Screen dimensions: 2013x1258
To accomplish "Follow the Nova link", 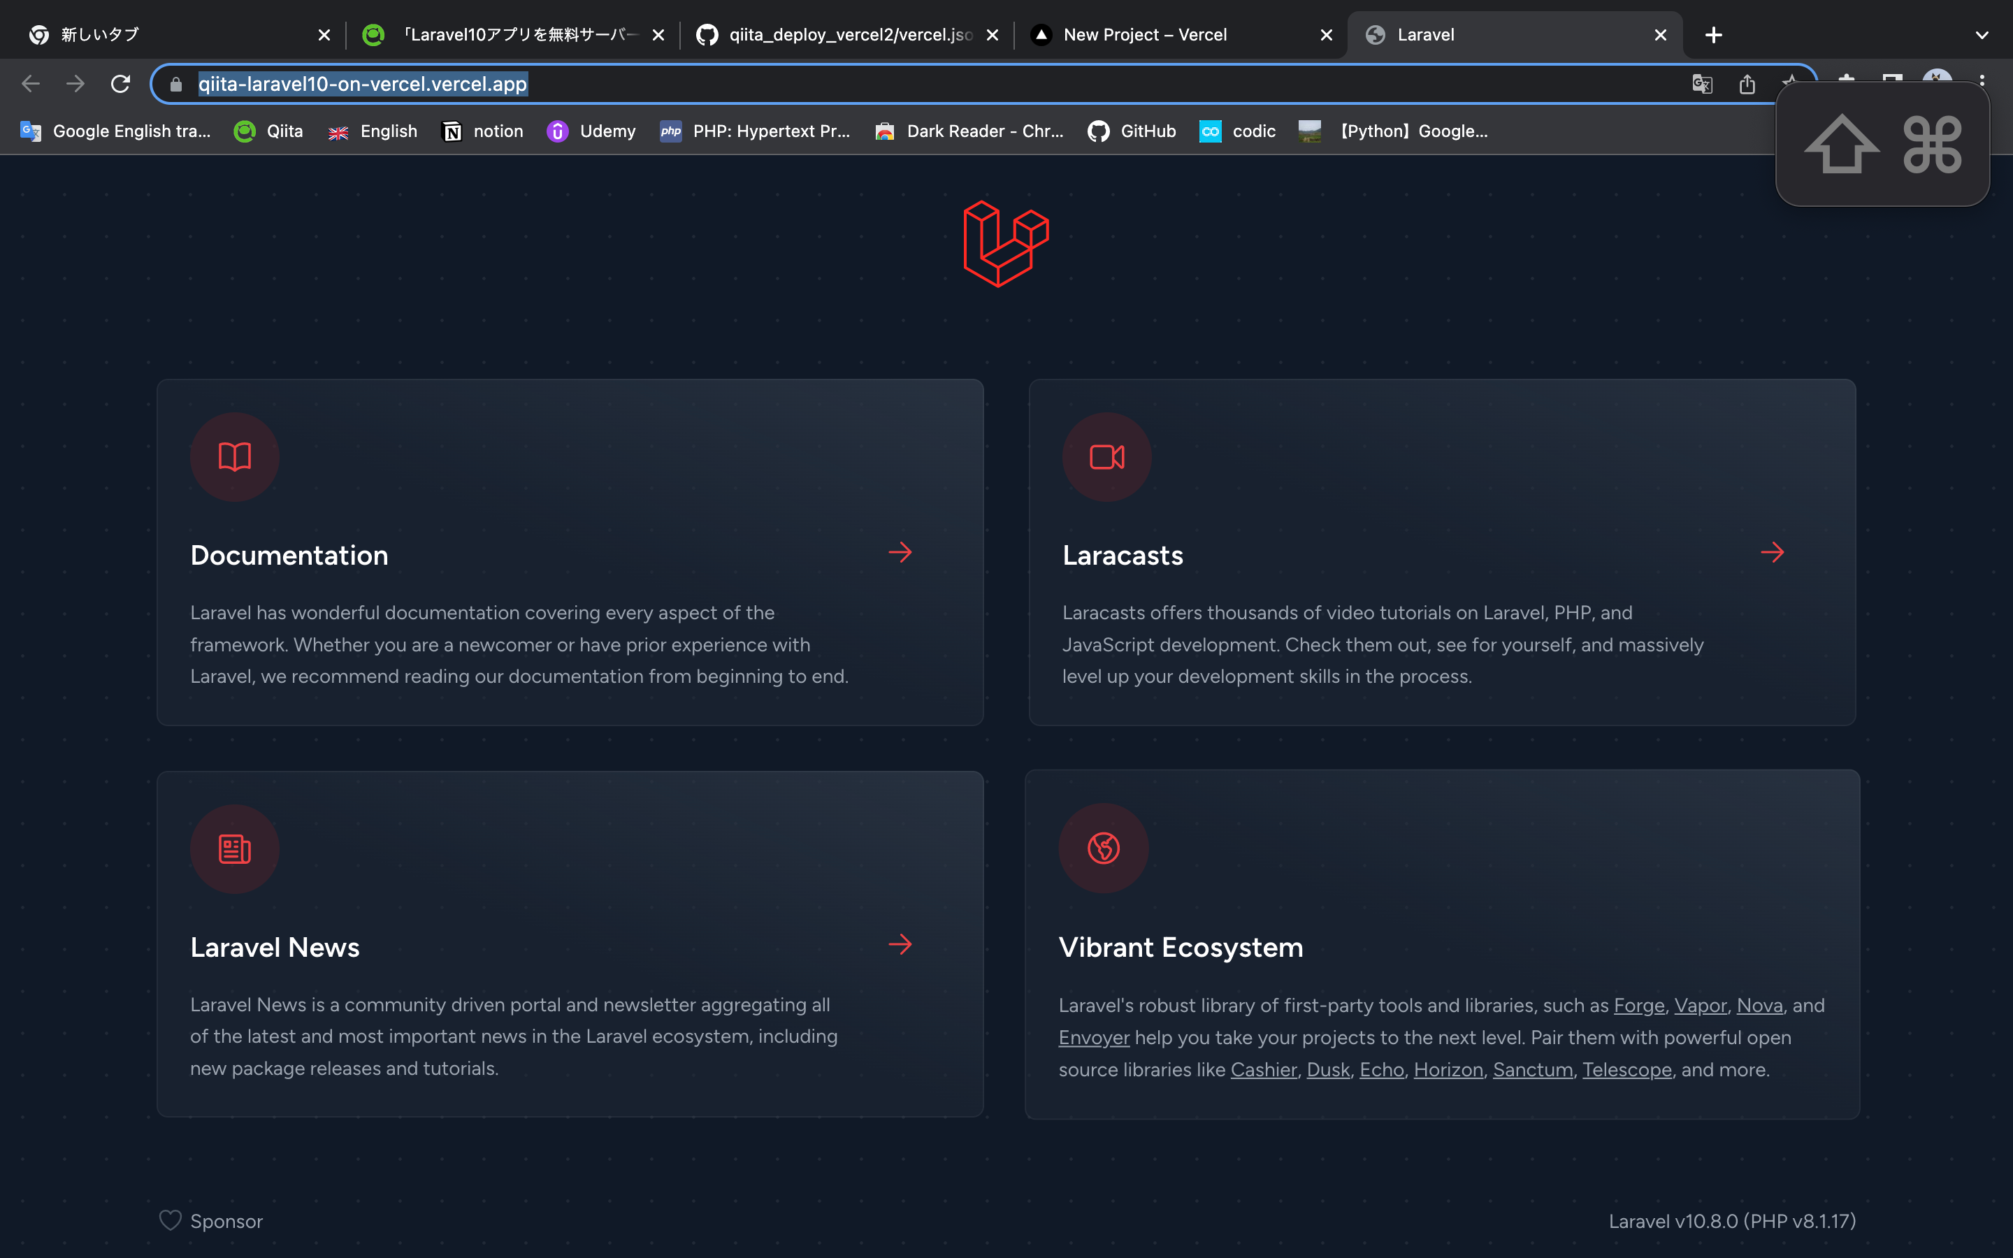I will pyautogui.click(x=1759, y=1005).
